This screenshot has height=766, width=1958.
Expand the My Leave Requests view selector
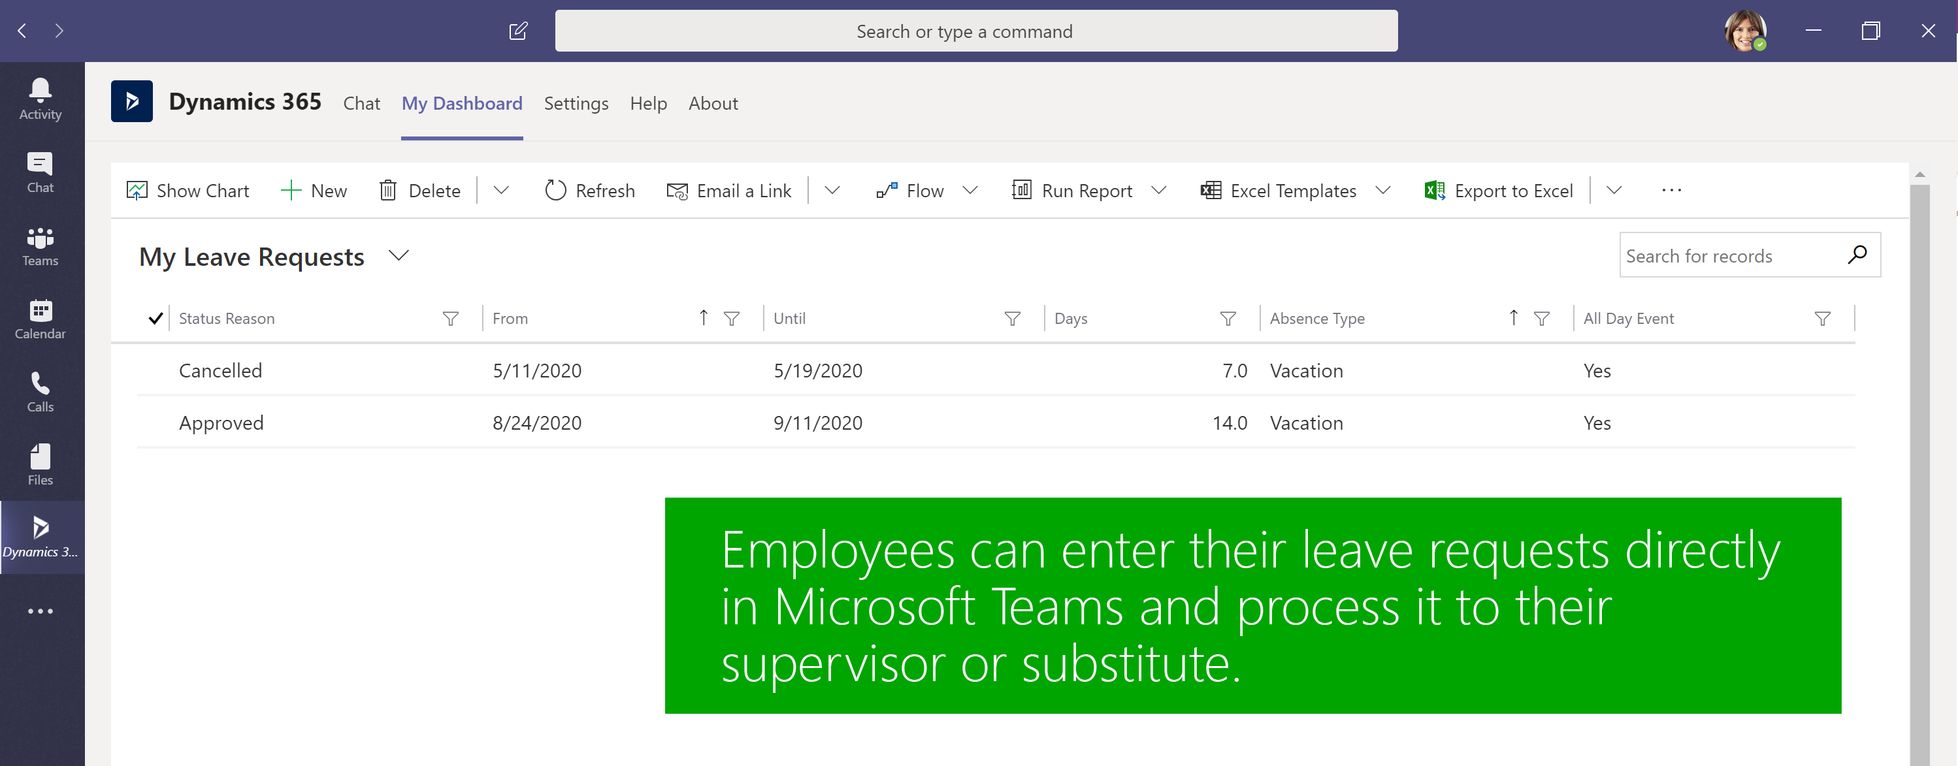(399, 255)
